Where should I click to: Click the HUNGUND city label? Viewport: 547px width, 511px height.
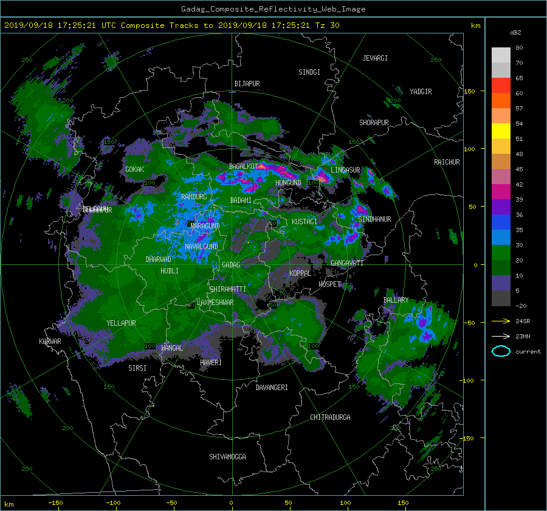click(x=288, y=183)
